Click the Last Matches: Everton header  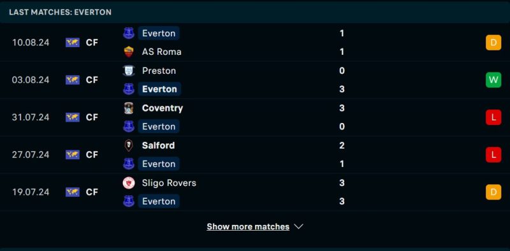[x=60, y=12]
